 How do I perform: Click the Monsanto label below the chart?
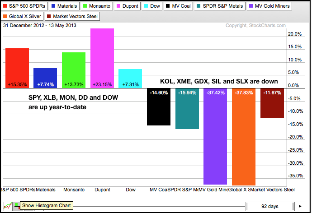(74, 190)
